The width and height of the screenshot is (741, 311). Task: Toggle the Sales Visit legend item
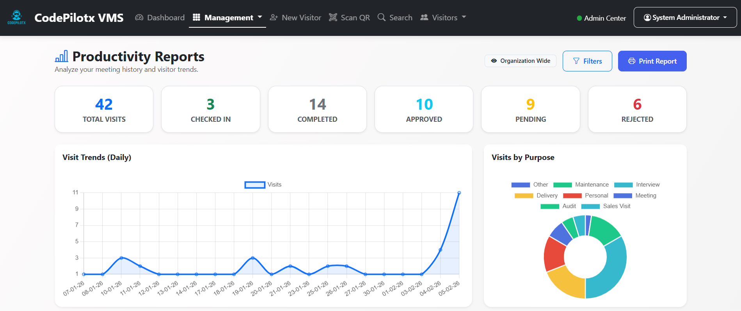[x=606, y=206]
